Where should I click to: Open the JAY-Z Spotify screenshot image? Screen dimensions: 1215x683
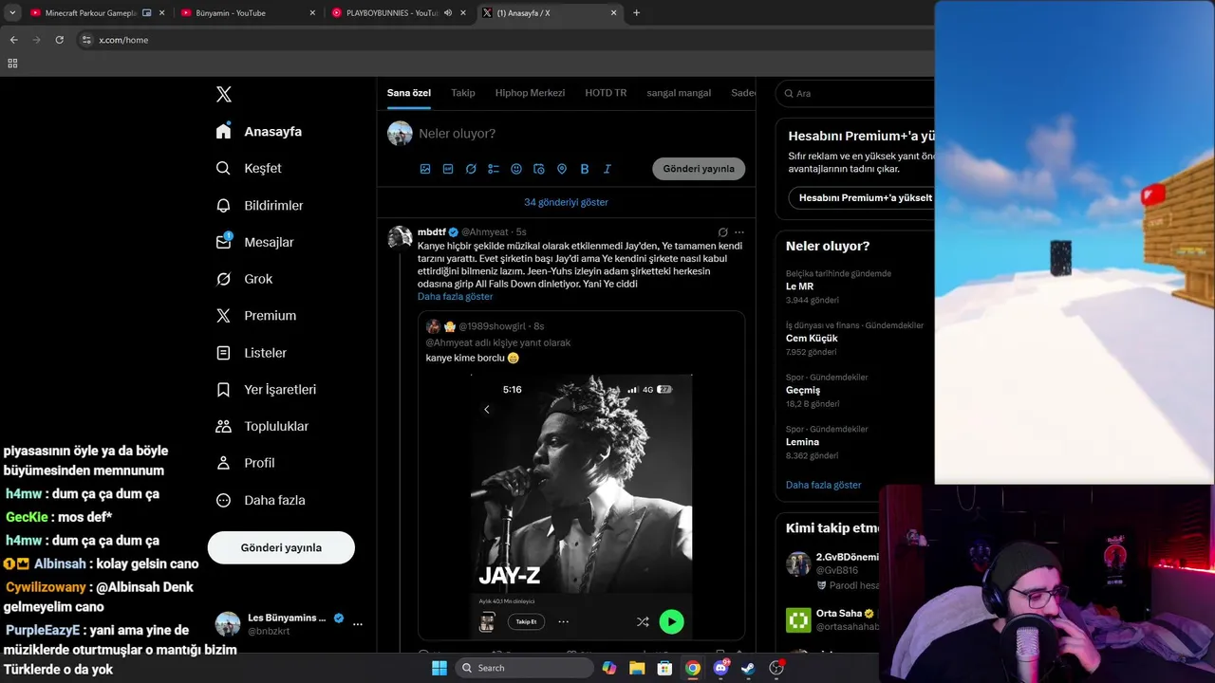click(581, 507)
